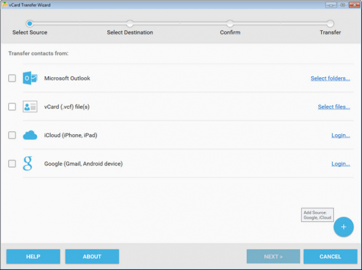Click the Select Source step label
This screenshot has width=362, height=270.
30,32
